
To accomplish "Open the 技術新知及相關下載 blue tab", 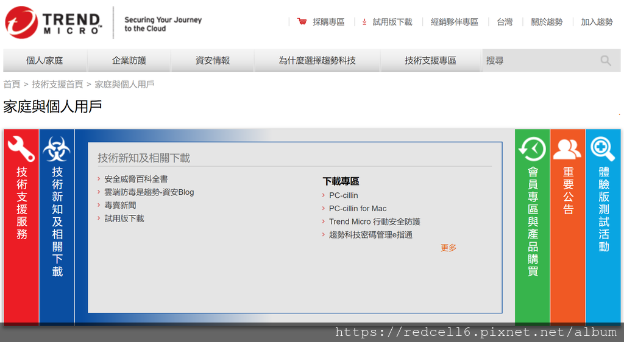I will (57, 226).
